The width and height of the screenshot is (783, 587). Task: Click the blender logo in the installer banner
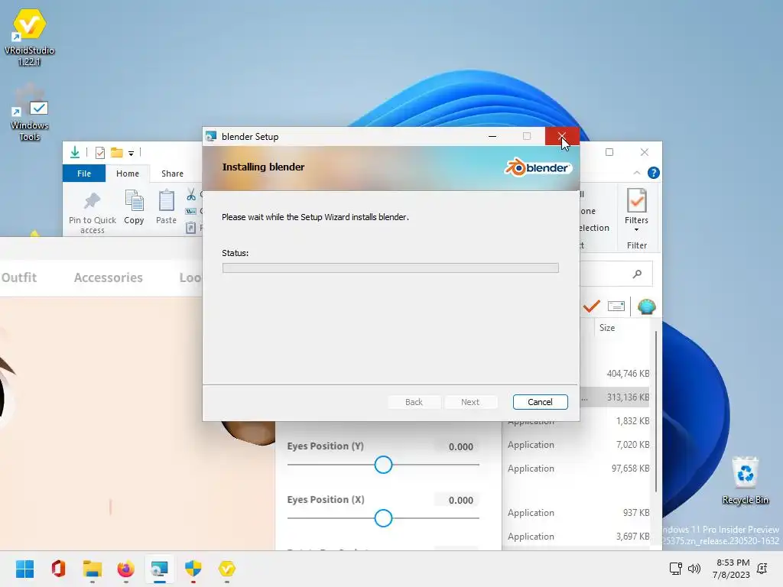click(537, 167)
